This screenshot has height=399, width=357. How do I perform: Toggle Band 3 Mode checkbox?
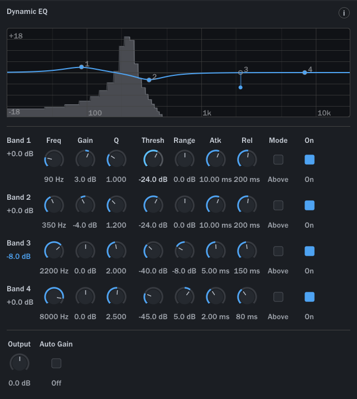(x=278, y=251)
